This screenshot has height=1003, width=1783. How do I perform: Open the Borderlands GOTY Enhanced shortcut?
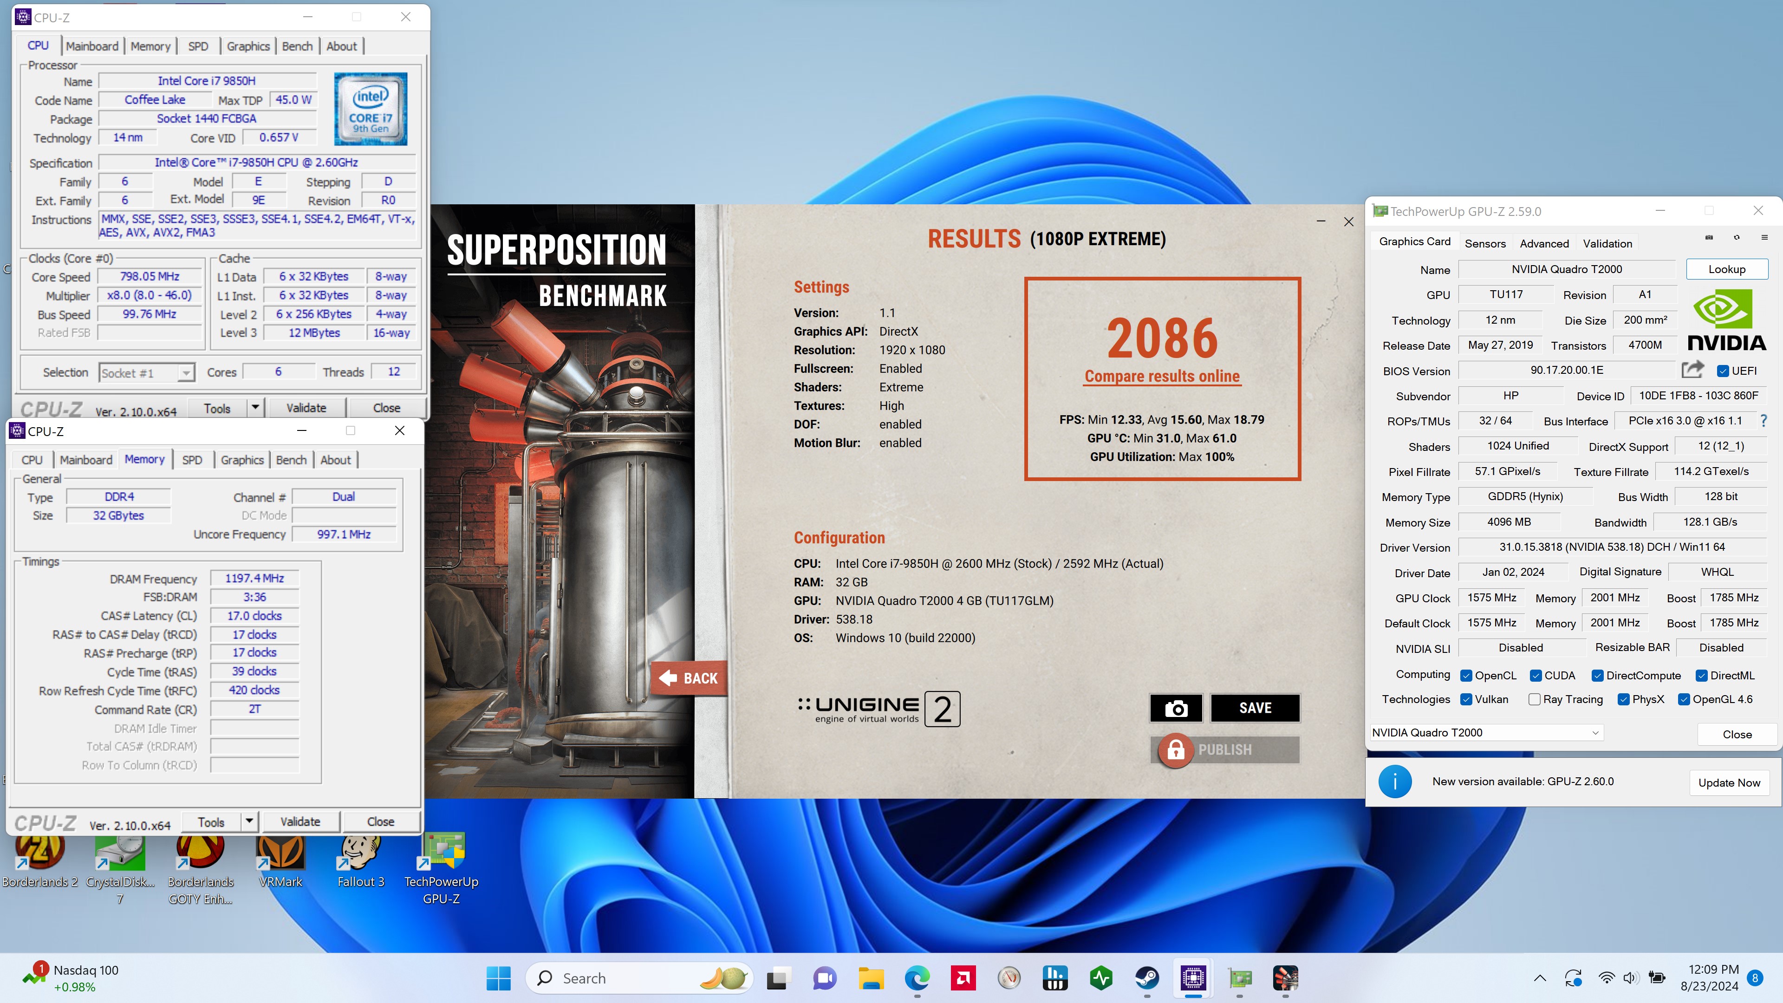(x=200, y=869)
